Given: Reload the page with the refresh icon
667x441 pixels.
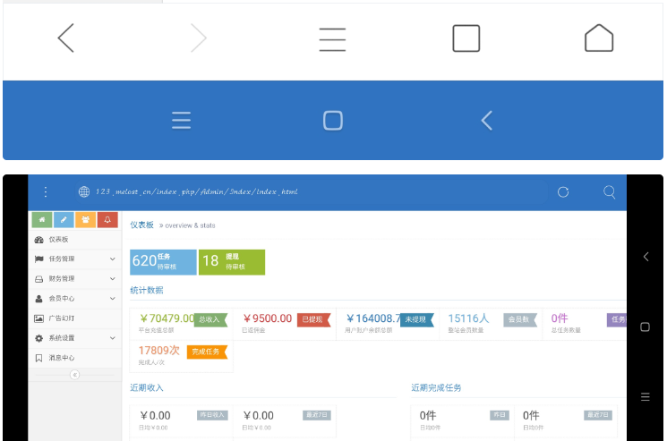Looking at the screenshot, I should (x=563, y=192).
